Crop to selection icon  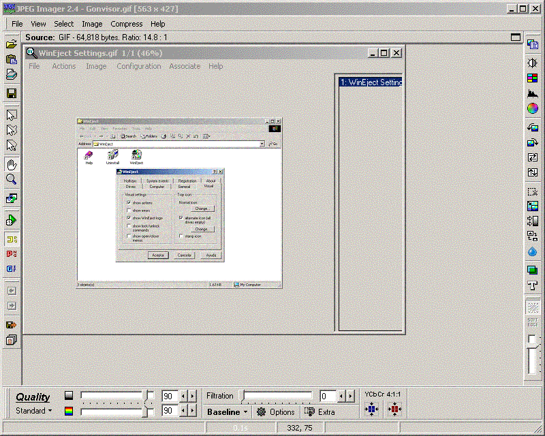pyautogui.click(x=533, y=191)
